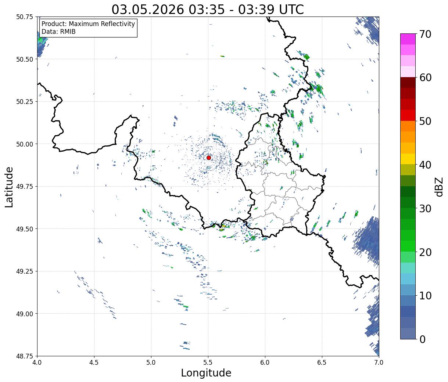Viewport: 448px width, 382px height.
Task: Click the orange 50 dBZ colorbar tick label
Action: tap(425, 121)
